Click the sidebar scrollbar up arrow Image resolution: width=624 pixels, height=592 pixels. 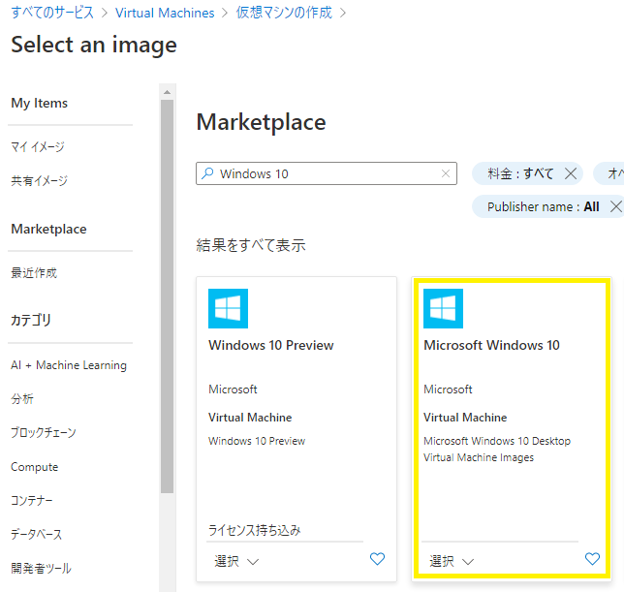pos(167,92)
